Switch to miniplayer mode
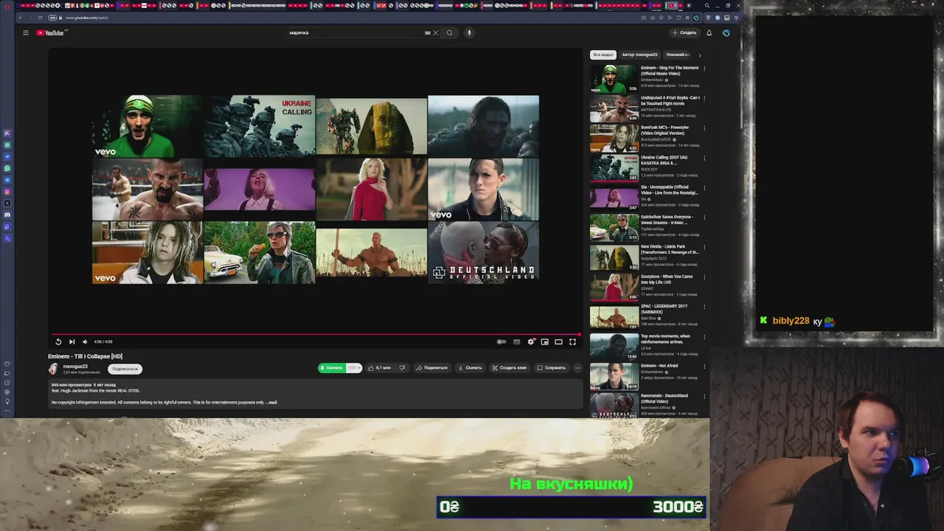 click(545, 341)
